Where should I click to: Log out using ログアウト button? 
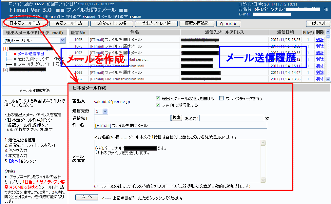(x=318, y=24)
